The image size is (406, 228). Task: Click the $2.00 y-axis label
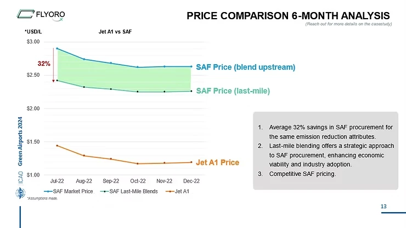[32, 108]
